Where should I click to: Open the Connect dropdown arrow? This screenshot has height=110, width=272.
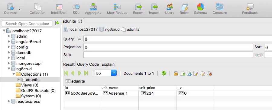point(20,9)
